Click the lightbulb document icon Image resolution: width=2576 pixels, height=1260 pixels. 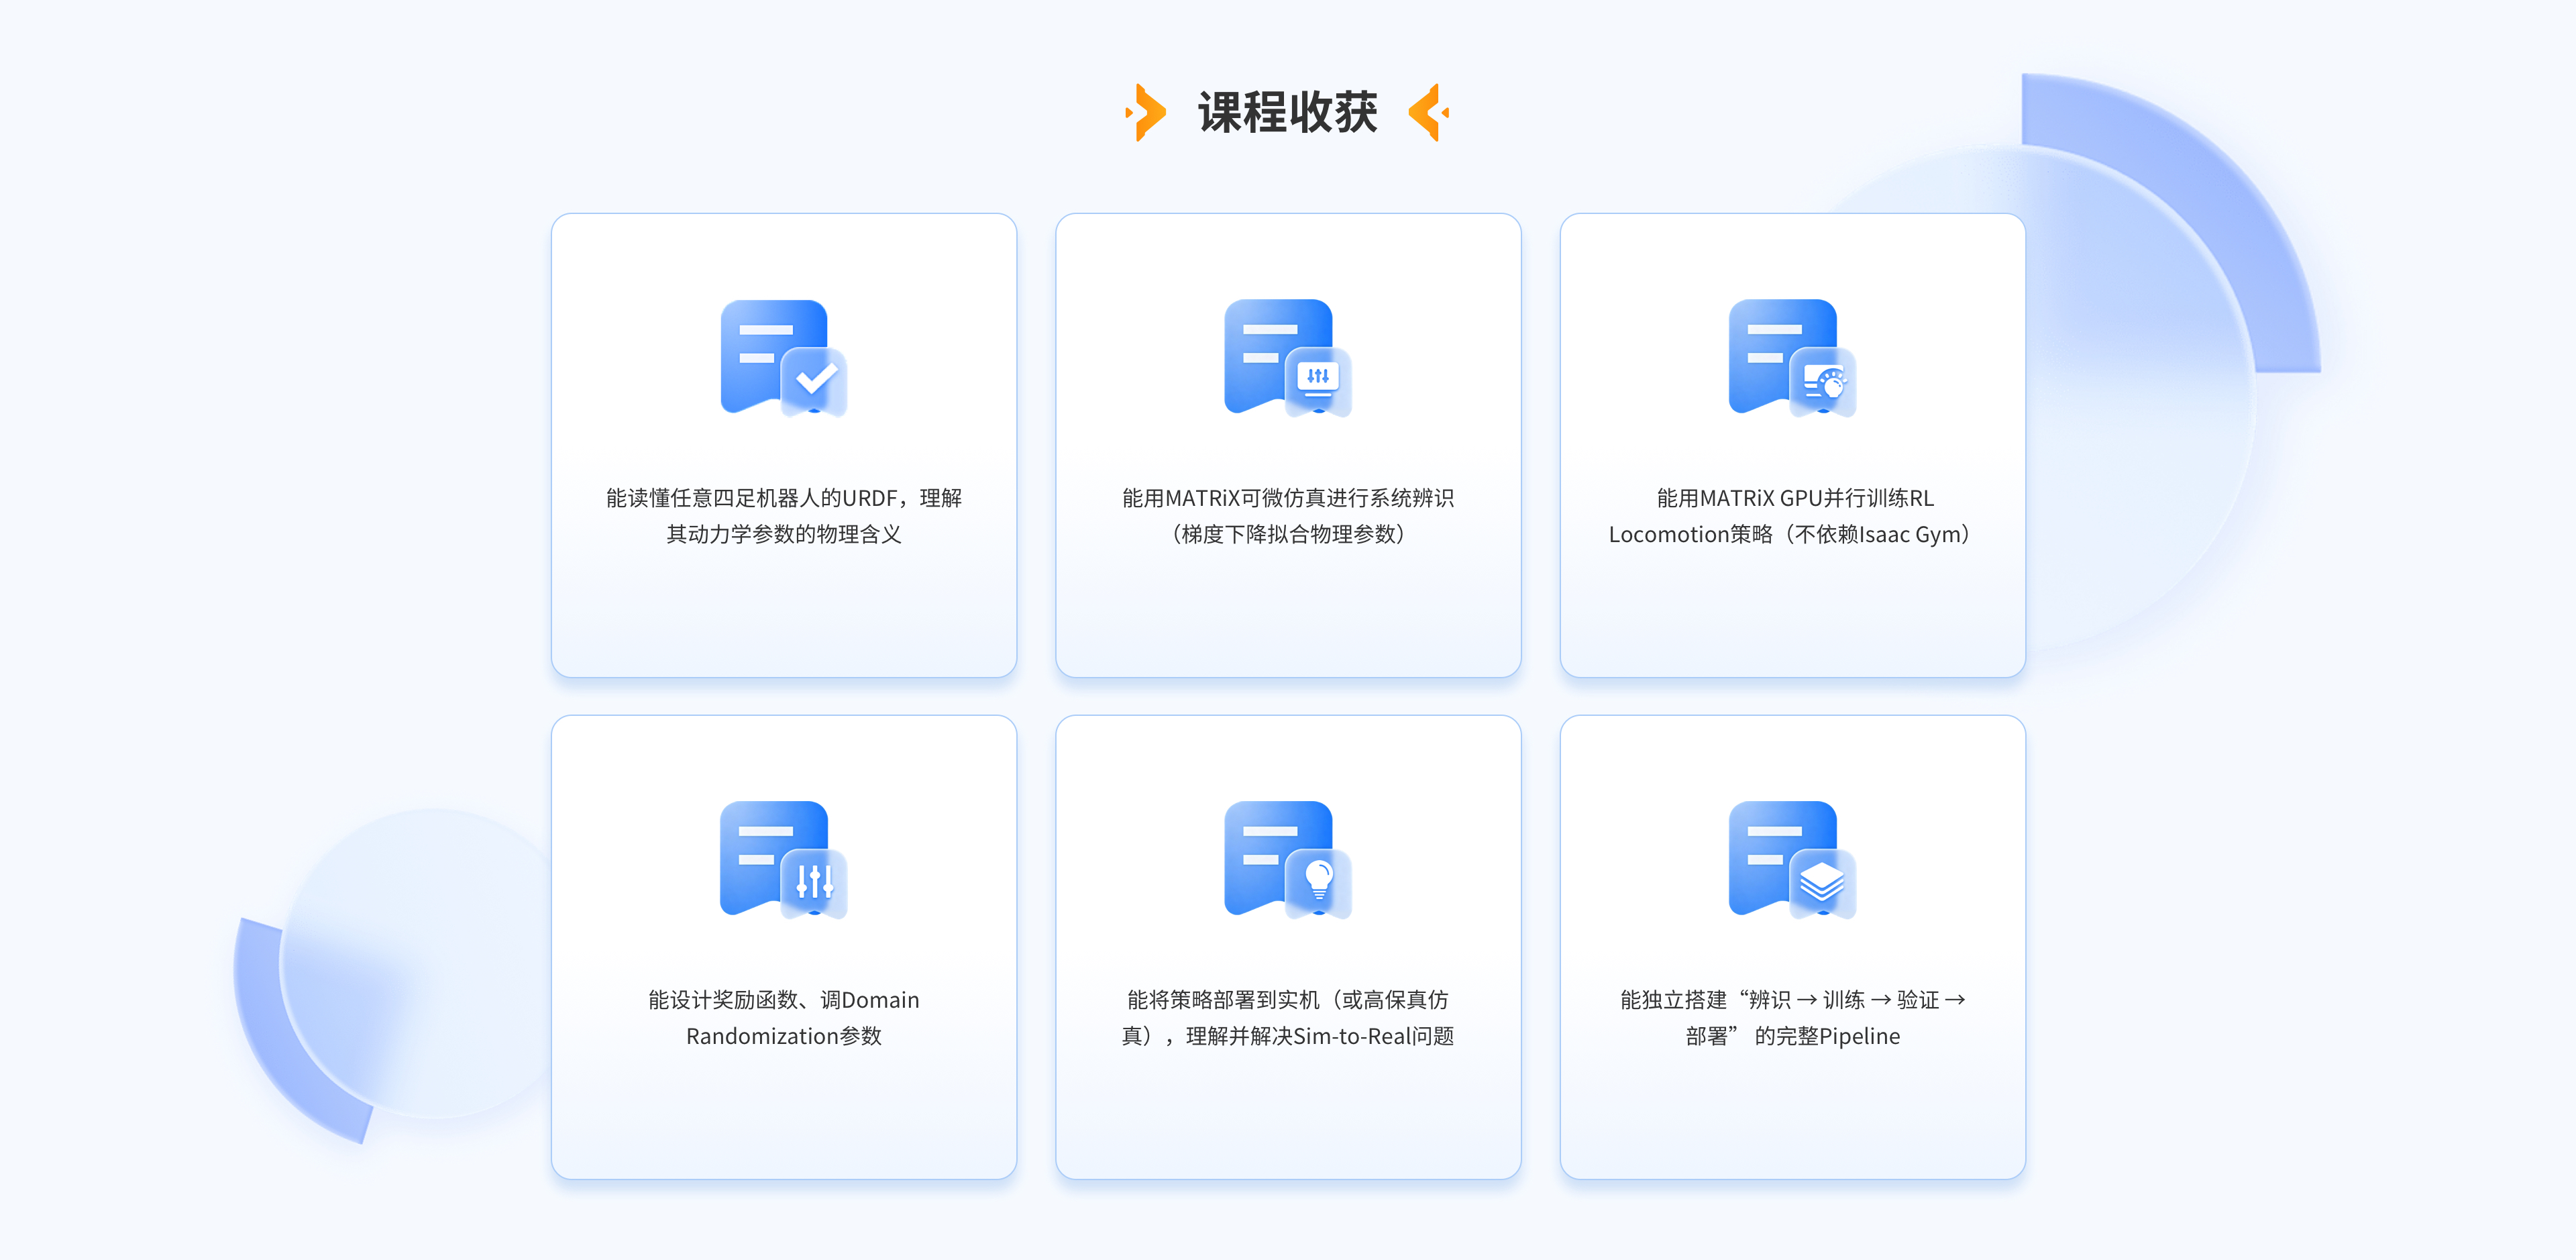tap(1287, 860)
